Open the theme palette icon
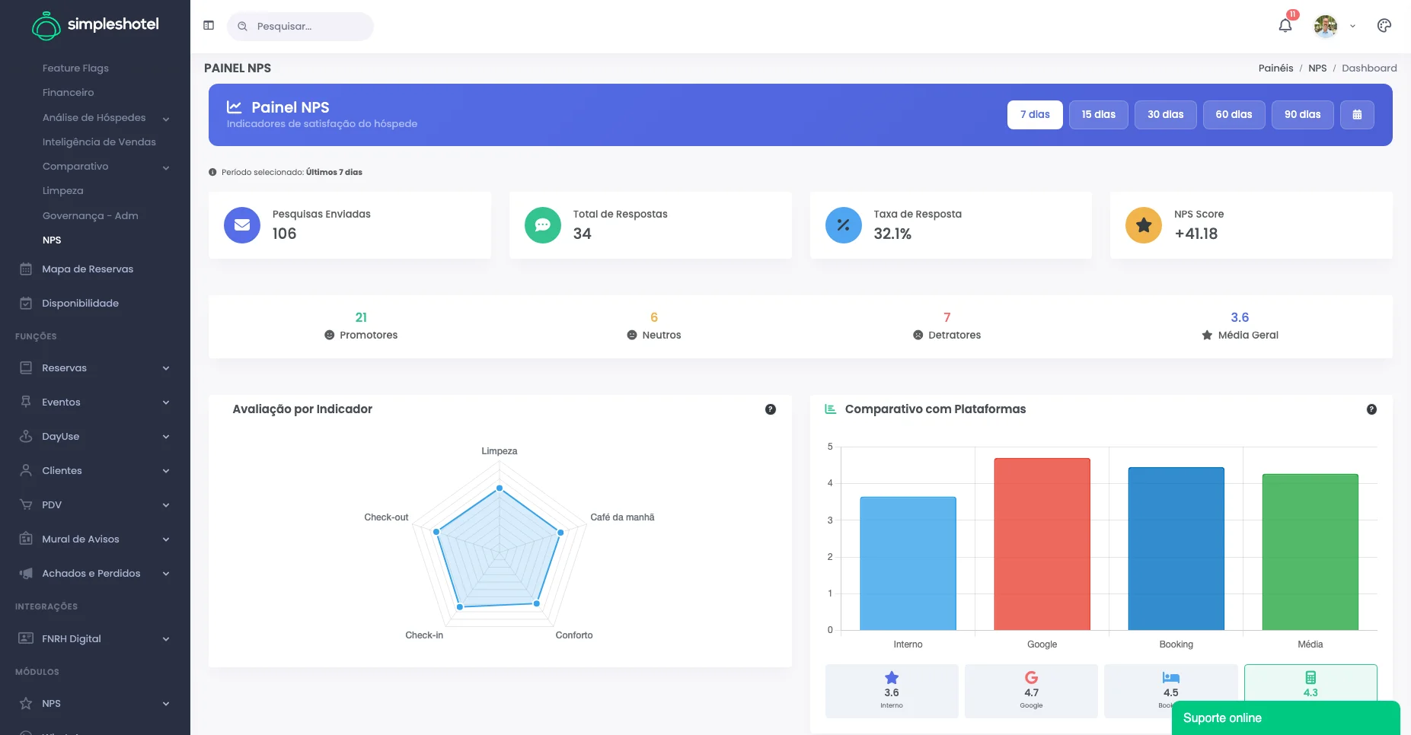1411x735 pixels. coord(1384,25)
